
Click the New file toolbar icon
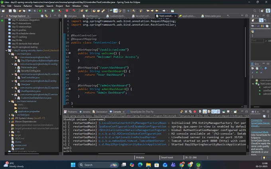3,11
